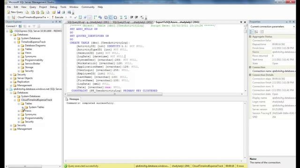
Task: Open the active files list arrow
Action: [241, 22]
